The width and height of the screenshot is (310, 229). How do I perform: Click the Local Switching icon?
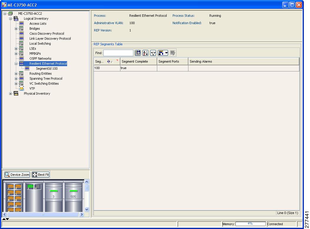click(x=21, y=44)
